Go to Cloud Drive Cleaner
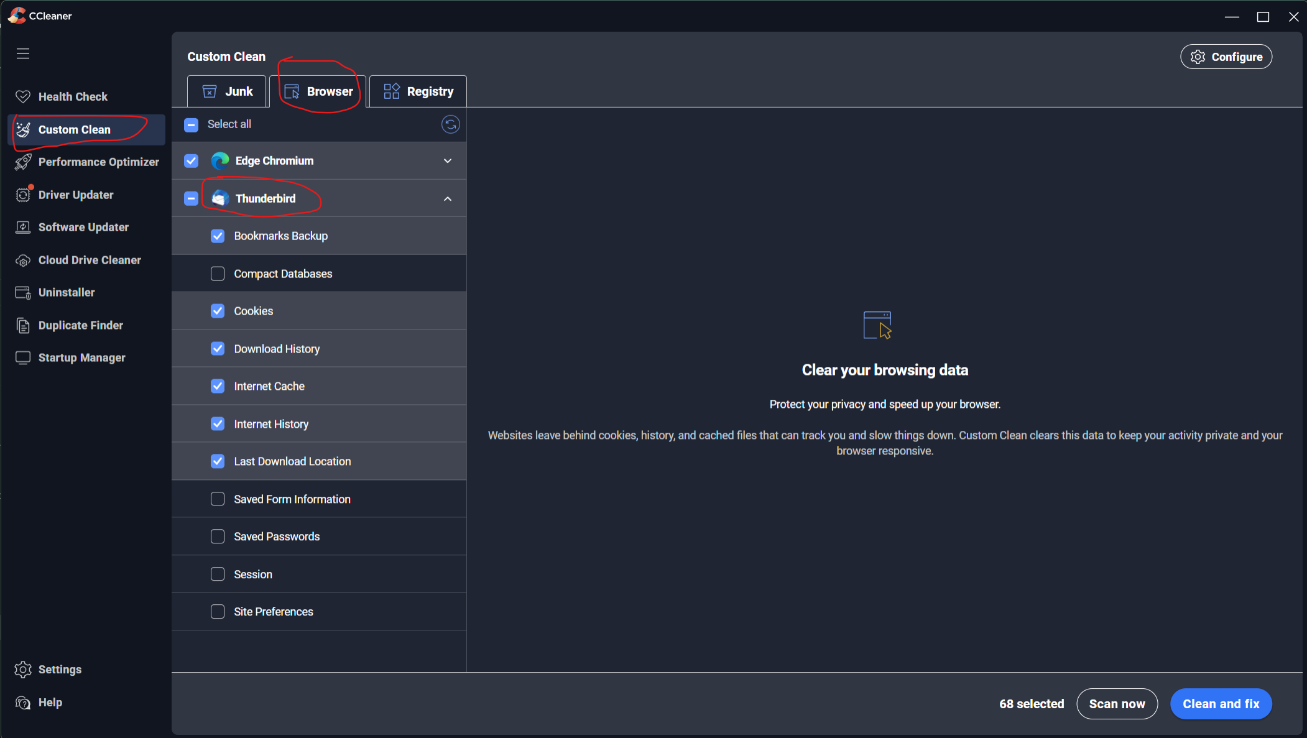 86,260
